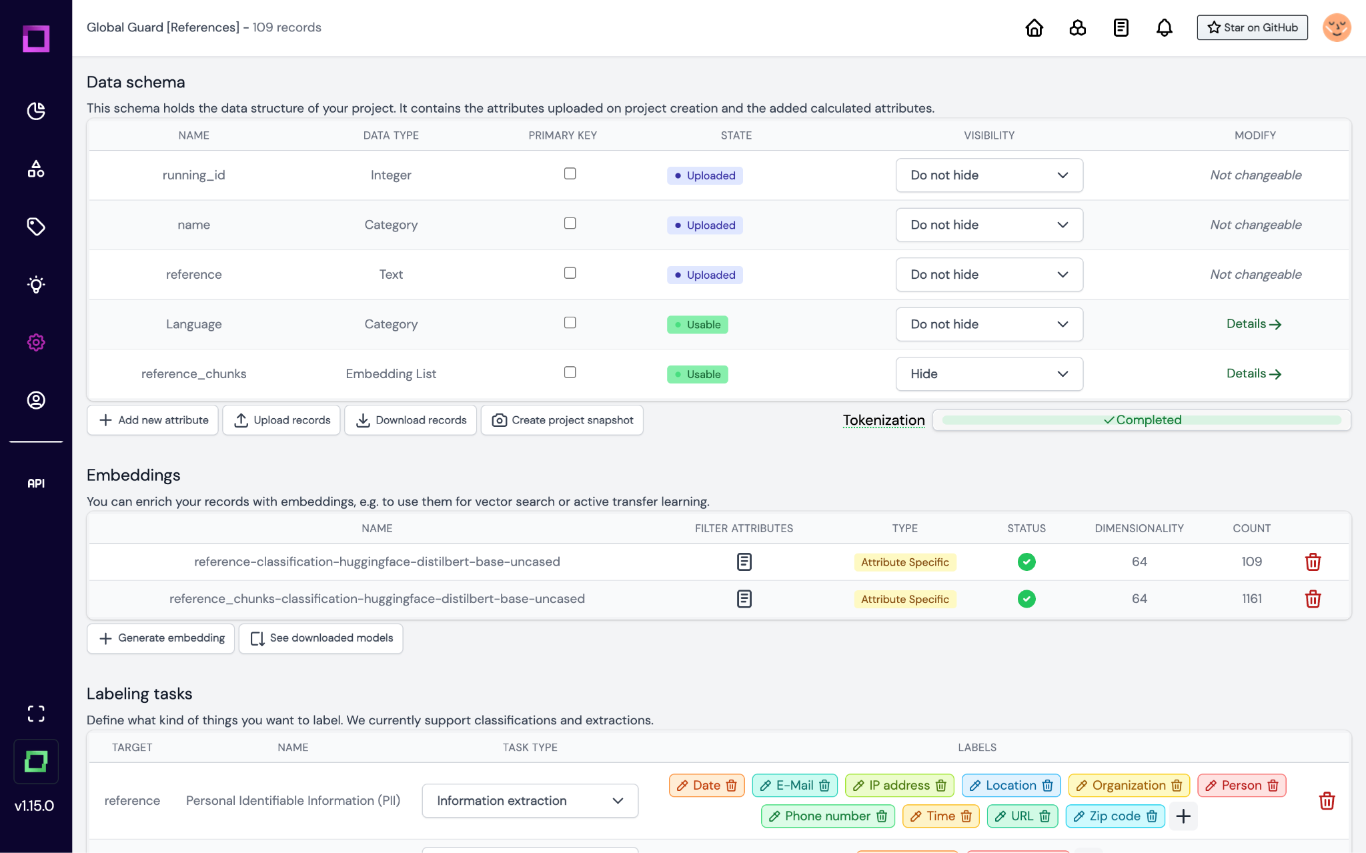Open the overview pie chart sidebar icon
Image resolution: width=1366 pixels, height=853 pixels.
36,111
